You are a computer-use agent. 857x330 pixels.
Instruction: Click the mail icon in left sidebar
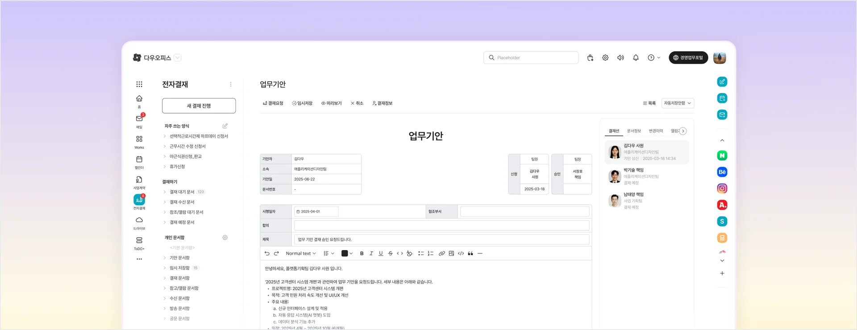pos(139,119)
